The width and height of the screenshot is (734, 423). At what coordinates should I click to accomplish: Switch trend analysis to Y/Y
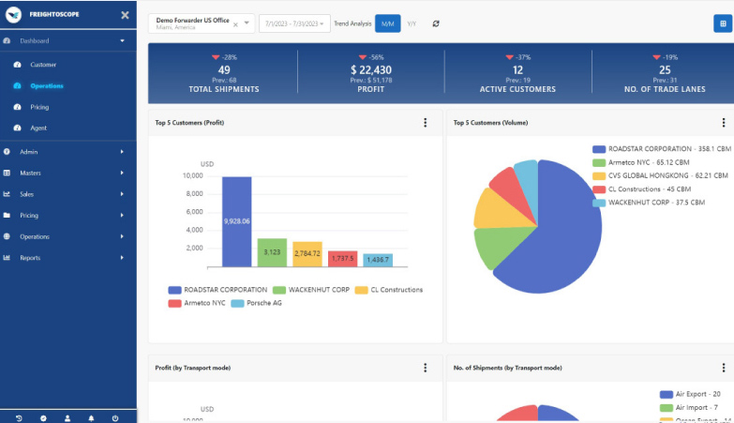coord(412,23)
